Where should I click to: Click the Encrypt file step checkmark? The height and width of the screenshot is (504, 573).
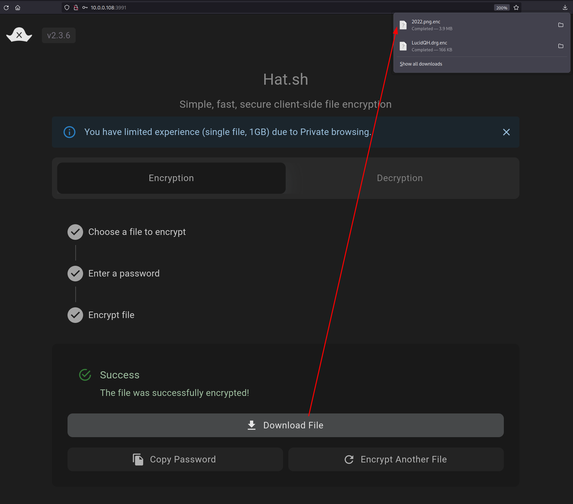[75, 315]
